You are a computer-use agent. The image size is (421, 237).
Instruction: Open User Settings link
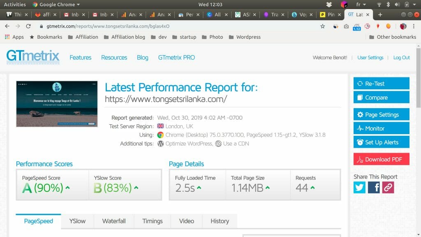370,58
